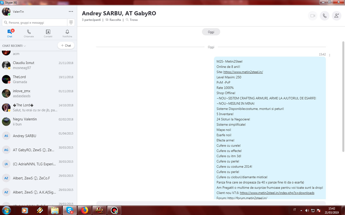
Task: Expand the CHAT RECENTI dropdown
Action: (14, 46)
